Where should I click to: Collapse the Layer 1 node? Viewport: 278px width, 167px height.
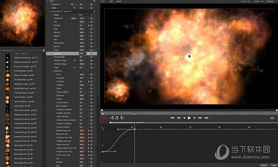pyautogui.click(x=47, y=1)
